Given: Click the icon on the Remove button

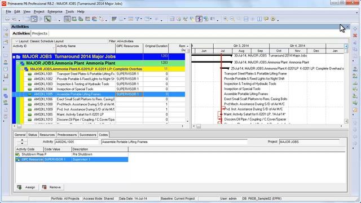Looking at the screenshot, I should coord(44,187).
